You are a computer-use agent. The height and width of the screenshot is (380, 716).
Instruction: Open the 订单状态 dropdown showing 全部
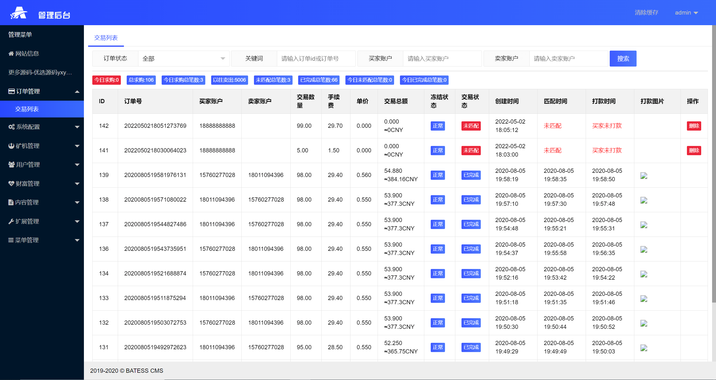pos(183,58)
